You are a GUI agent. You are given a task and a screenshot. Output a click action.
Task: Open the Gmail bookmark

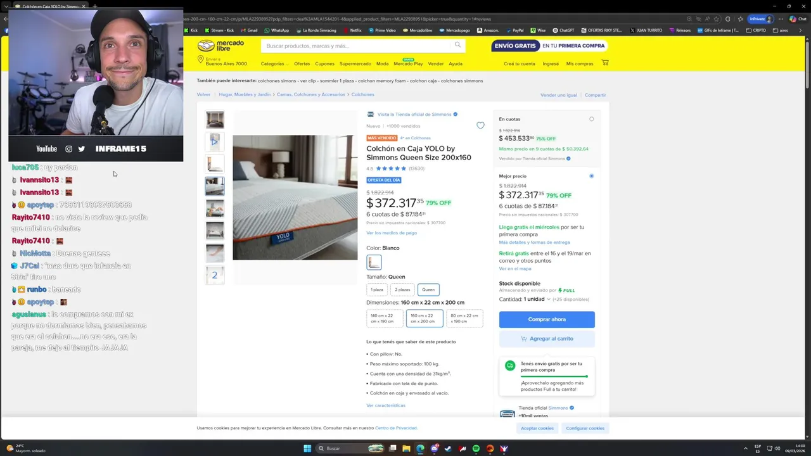[249, 30]
